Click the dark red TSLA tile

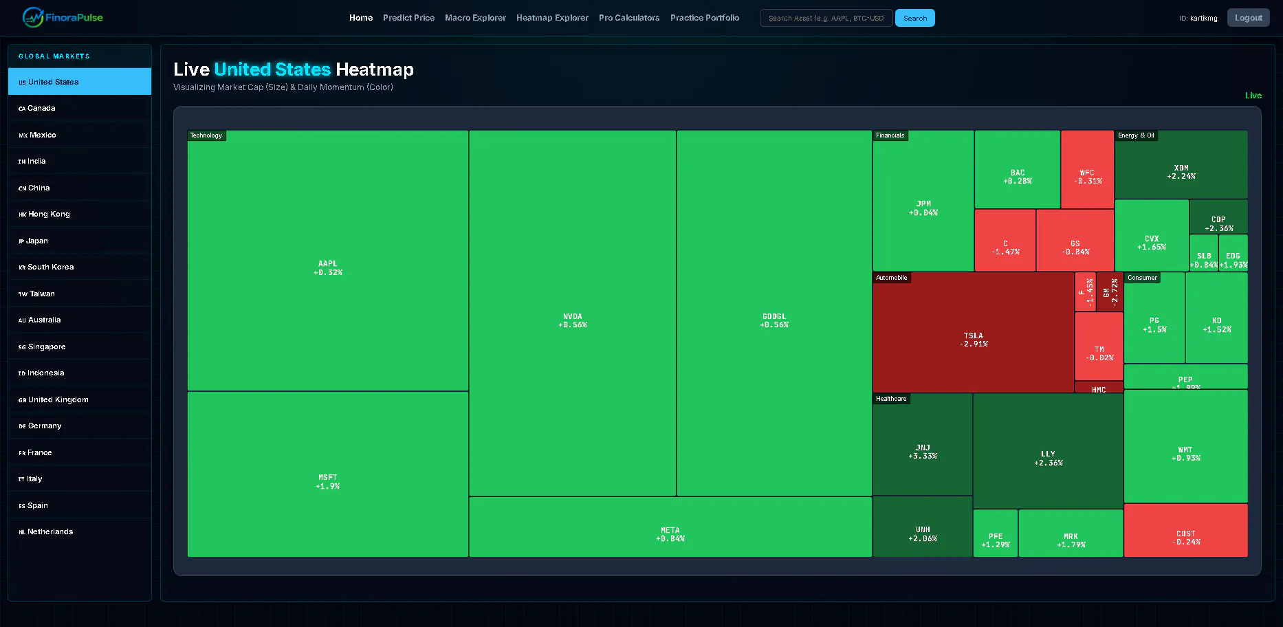(974, 333)
